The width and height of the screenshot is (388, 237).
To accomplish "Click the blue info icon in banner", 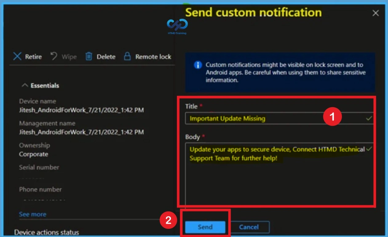I will coord(198,65).
